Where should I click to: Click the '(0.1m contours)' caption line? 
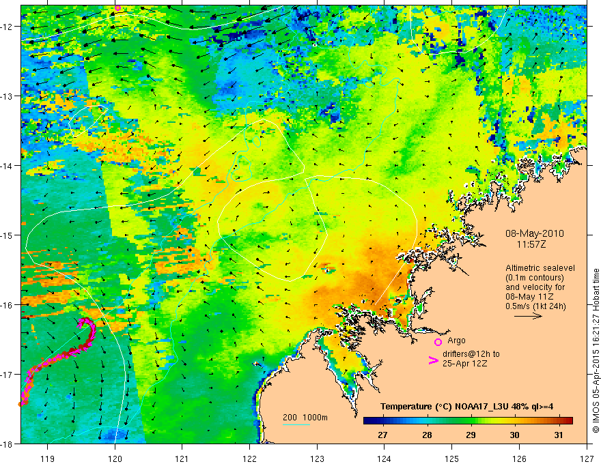(x=535, y=278)
